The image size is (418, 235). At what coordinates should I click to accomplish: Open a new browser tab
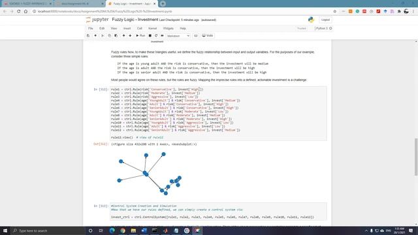[x=163, y=4]
